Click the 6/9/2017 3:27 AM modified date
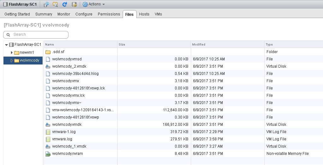 208,146
